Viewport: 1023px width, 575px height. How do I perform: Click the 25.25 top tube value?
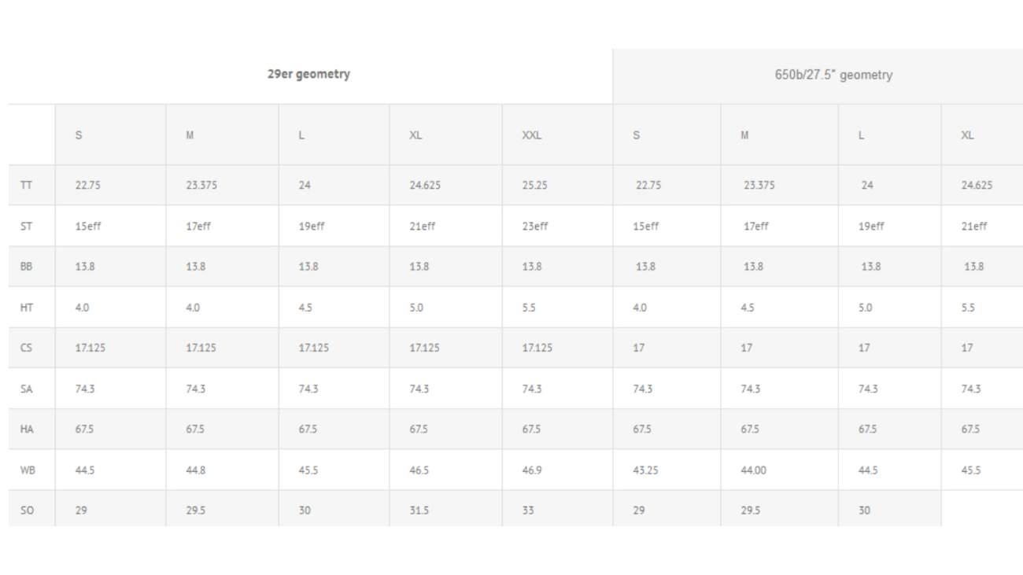pyautogui.click(x=534, y=186)
